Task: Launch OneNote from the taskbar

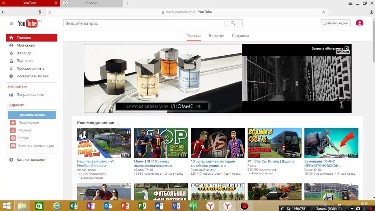Action: coord(91,206)
